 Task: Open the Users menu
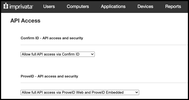(49, 6)
